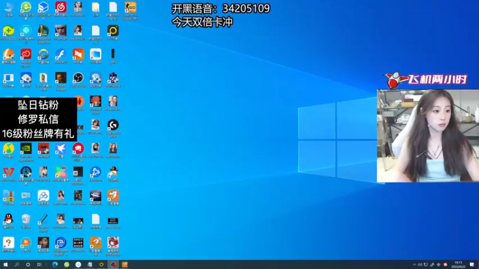Screen dimensions: 479x269
Task: Open the Counter-Strike Global Offensive shortcut
Action: (131, 7)
